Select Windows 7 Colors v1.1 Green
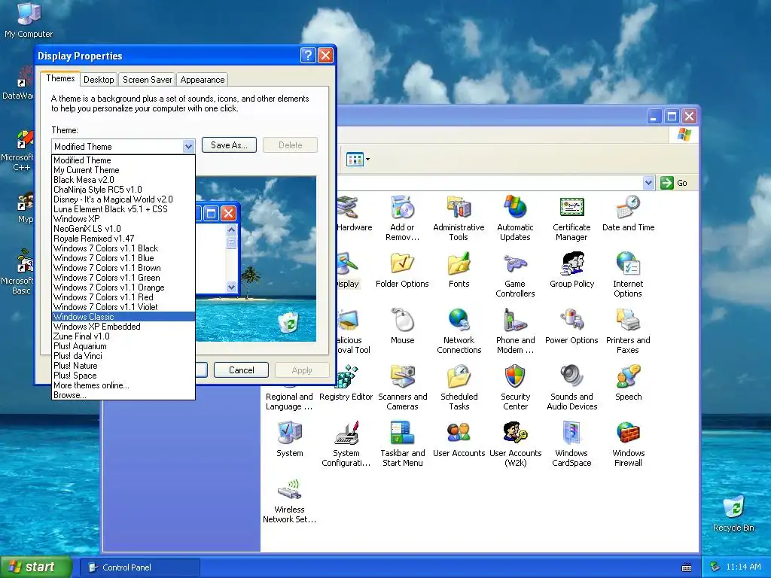The height and width of the screenshot is (578, 771). click(x=123, y=277)
